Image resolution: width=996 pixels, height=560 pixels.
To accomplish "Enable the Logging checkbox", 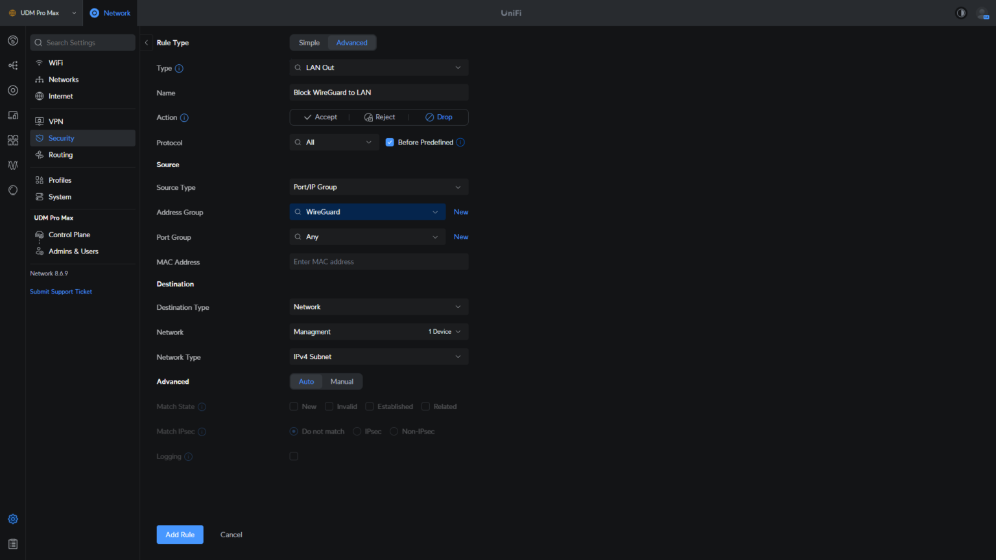I will [294, 456].
